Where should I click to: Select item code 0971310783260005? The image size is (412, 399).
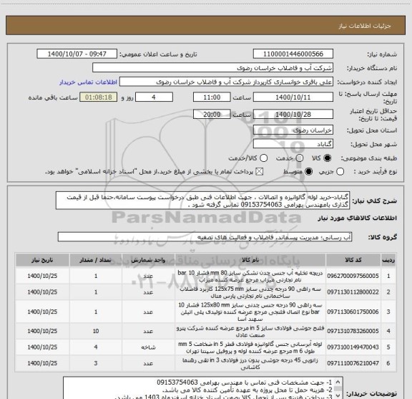[353, 331]
